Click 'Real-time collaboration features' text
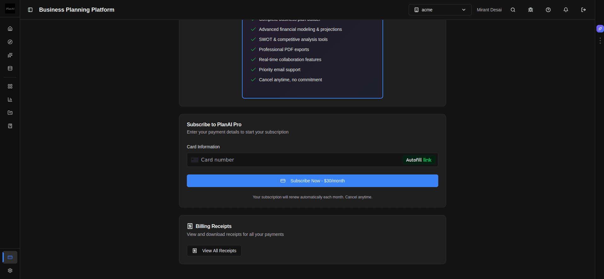 [290, 60]
